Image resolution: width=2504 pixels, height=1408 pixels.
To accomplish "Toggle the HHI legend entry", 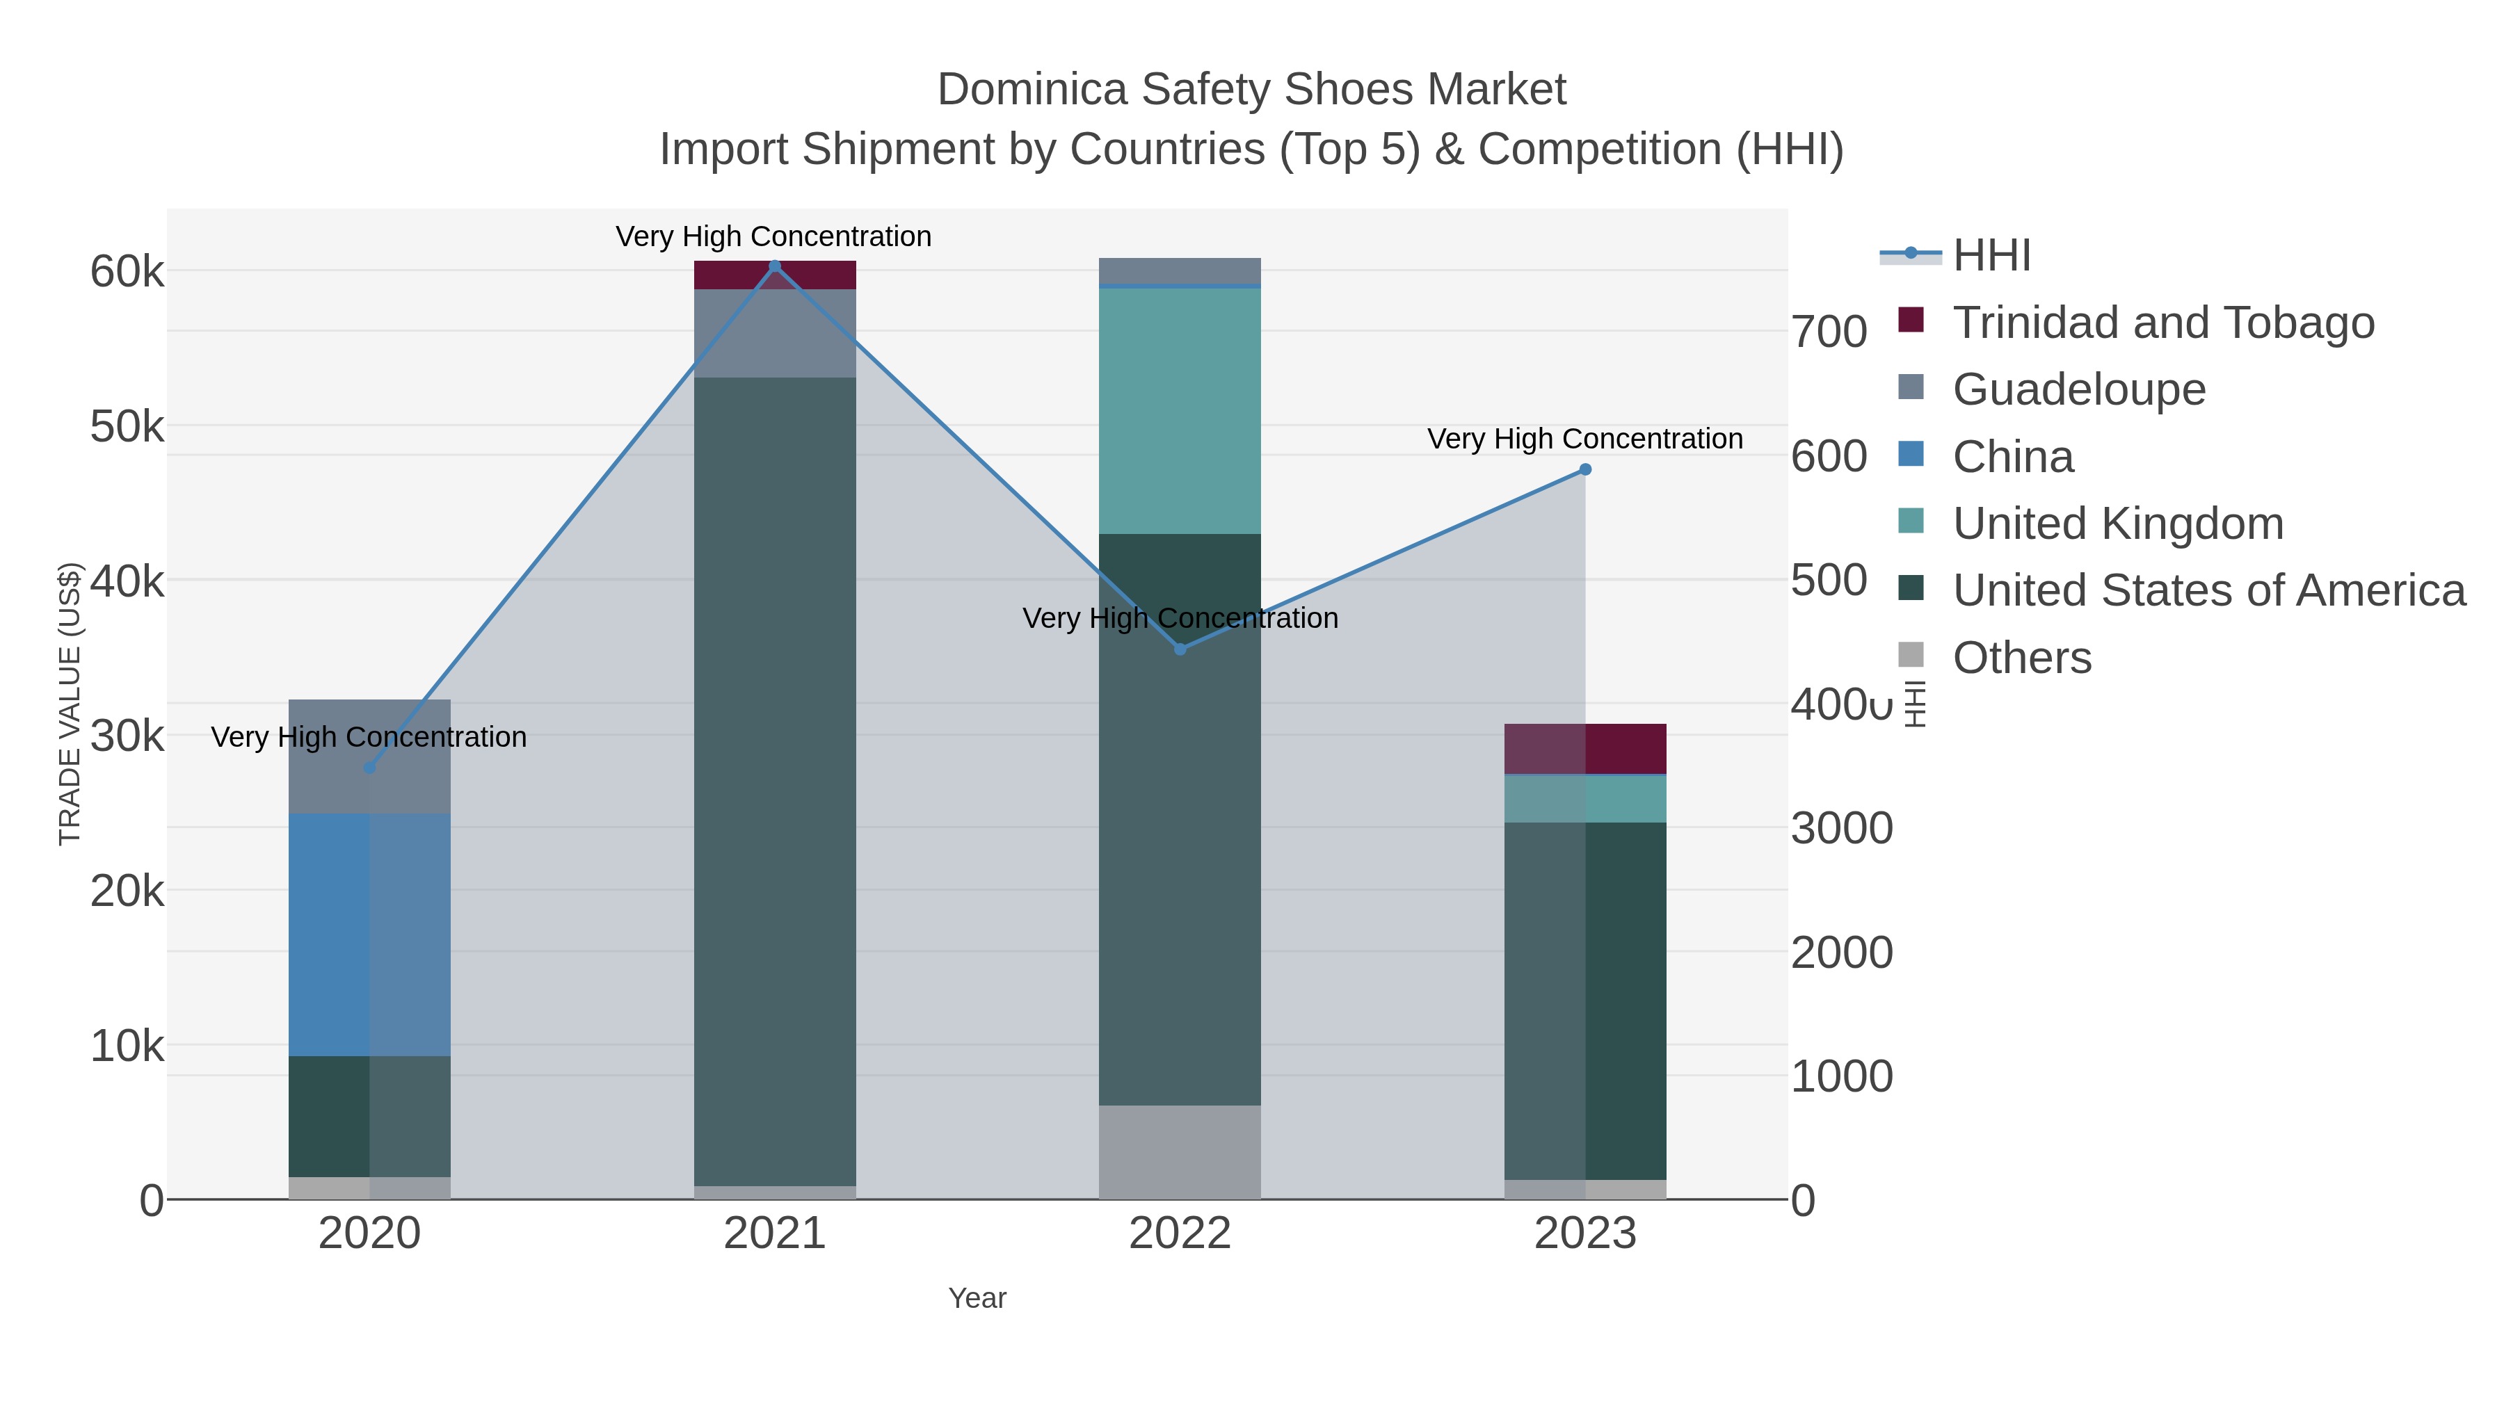I will 1956,254.
